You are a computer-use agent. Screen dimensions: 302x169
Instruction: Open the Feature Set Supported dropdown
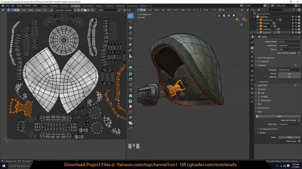pyautogui.click(x=289, y=46)
